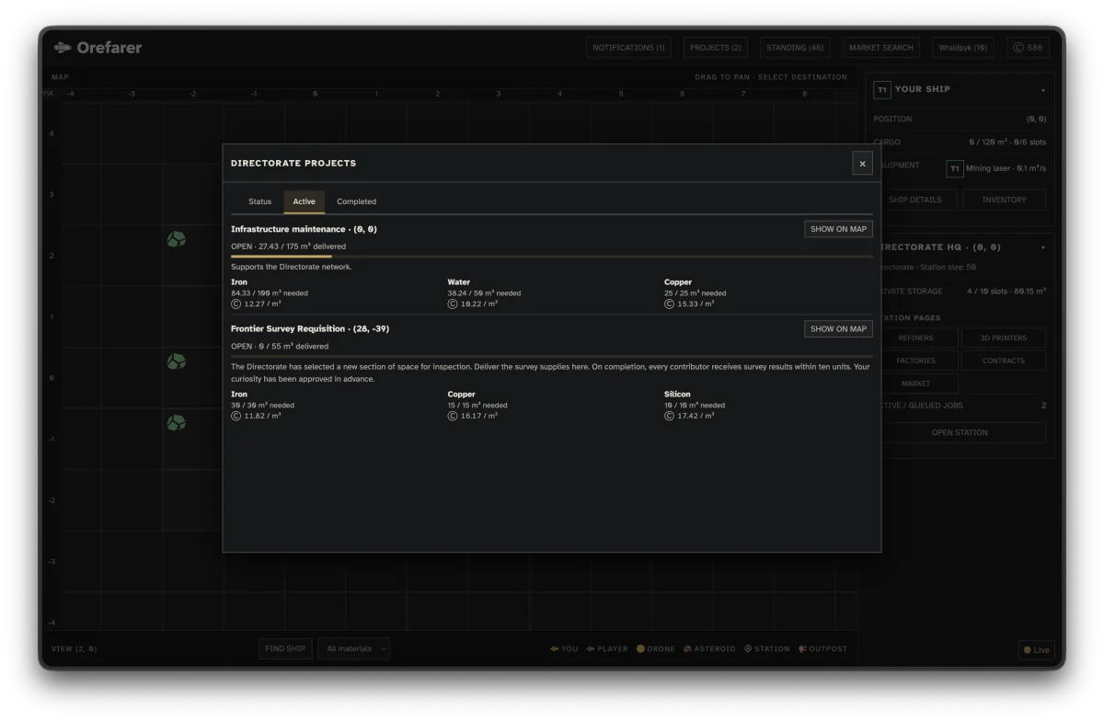Click the Frontier Survey Requisition · (28, -39) title
The image size is (1104, 721).
click(310, 328)
